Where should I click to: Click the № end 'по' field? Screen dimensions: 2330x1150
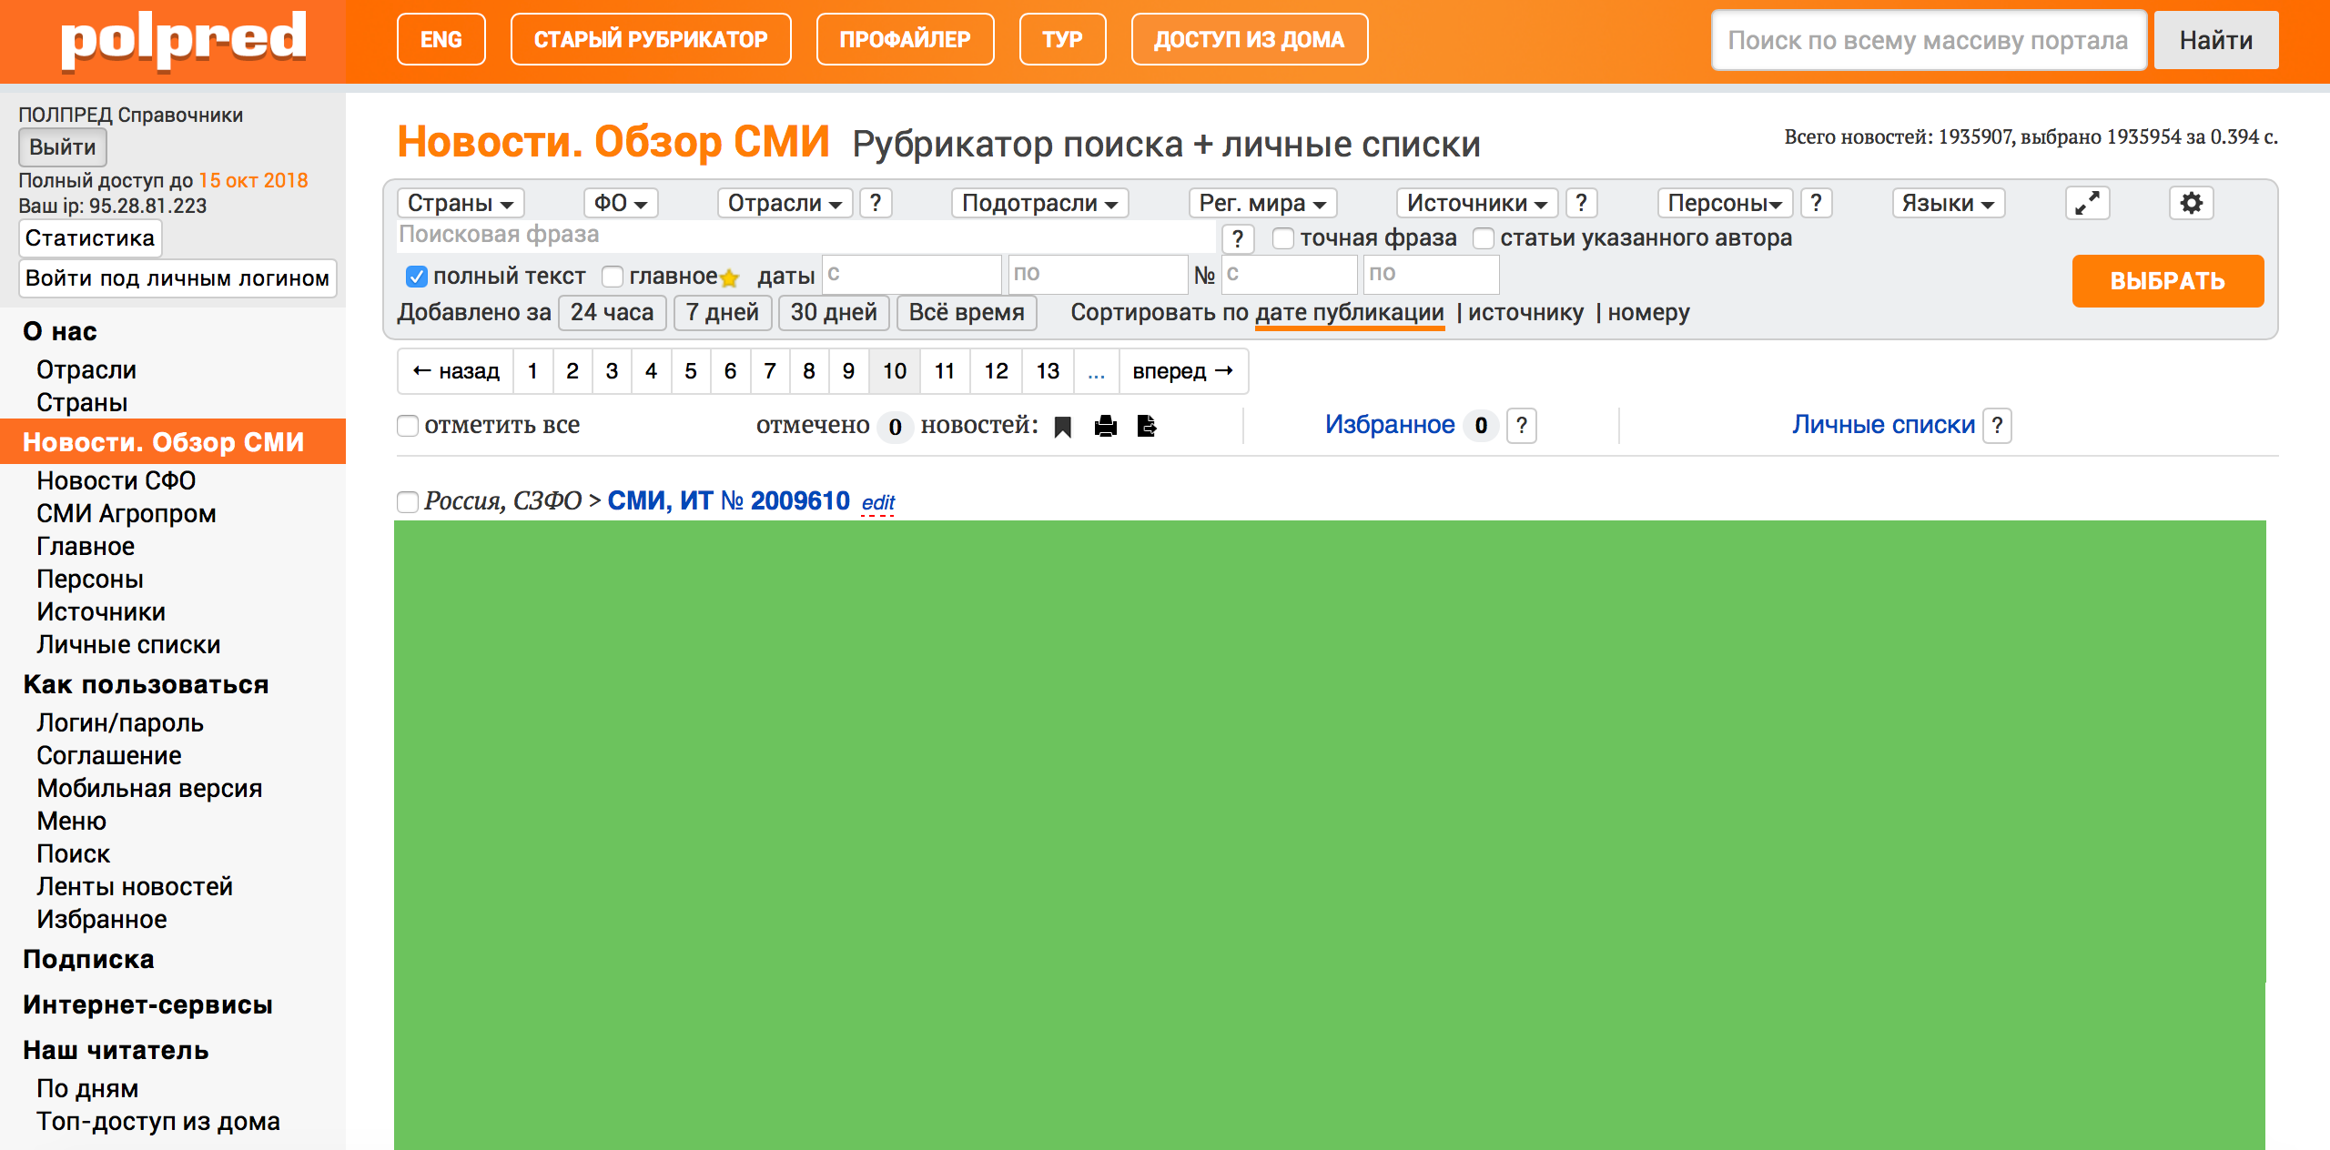(1431, 275)
